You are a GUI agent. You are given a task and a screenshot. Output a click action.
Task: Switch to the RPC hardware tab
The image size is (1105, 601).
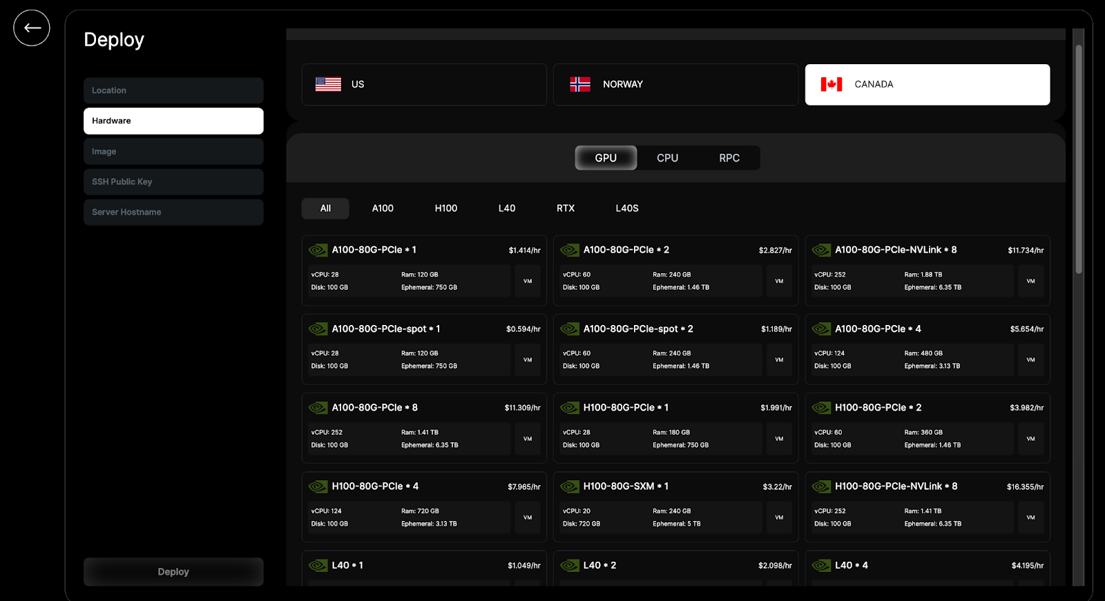point(729,158)
